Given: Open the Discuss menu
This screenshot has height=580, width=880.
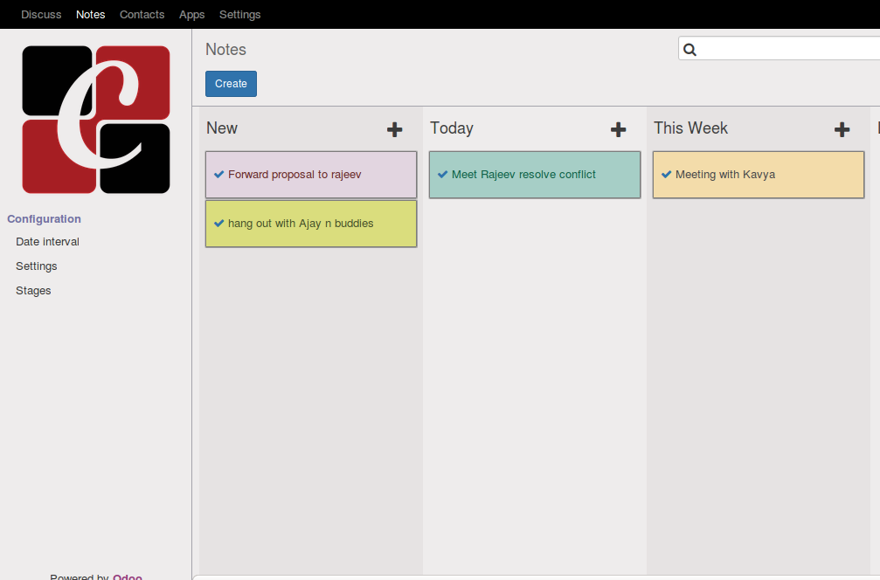Looking at the screenshot, I should [41, 15].
